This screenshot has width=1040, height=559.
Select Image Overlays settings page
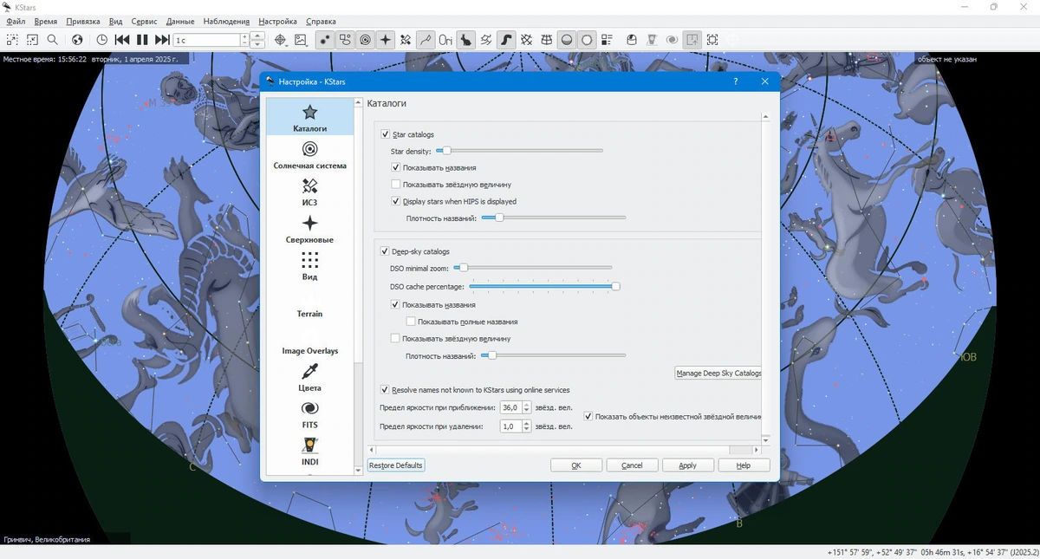[309, 351]
